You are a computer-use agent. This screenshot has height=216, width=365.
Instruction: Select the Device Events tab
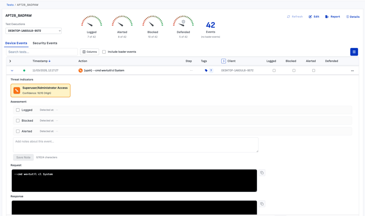16,43
